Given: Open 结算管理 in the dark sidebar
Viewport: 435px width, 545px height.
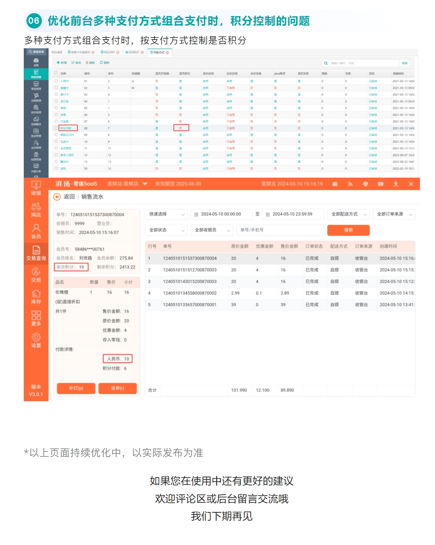Looking at the screenshot, I should pos(36,157).
